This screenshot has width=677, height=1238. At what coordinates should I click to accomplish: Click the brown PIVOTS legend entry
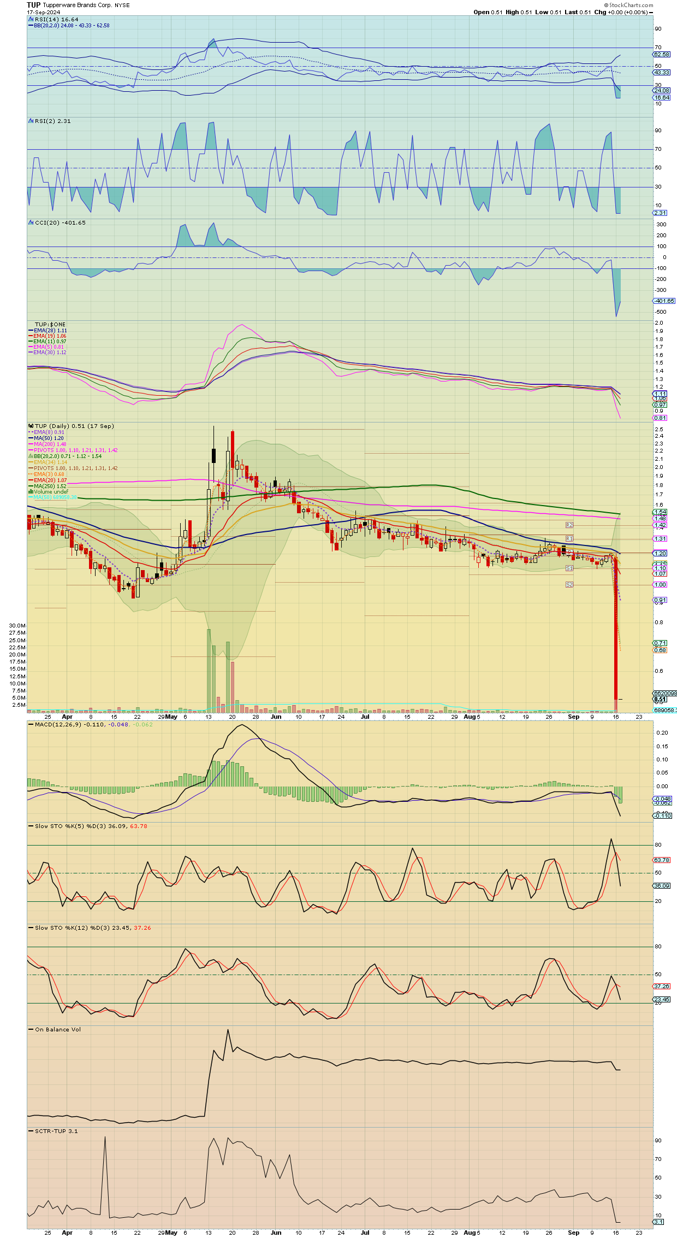pos(73,468)
